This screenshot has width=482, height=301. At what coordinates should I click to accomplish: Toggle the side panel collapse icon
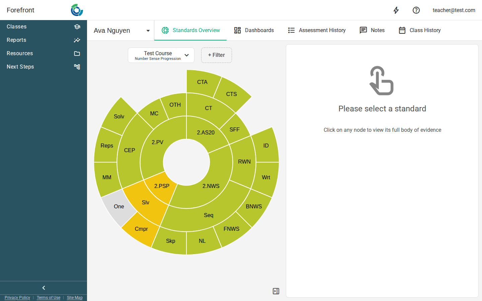(x=276, y=291)
